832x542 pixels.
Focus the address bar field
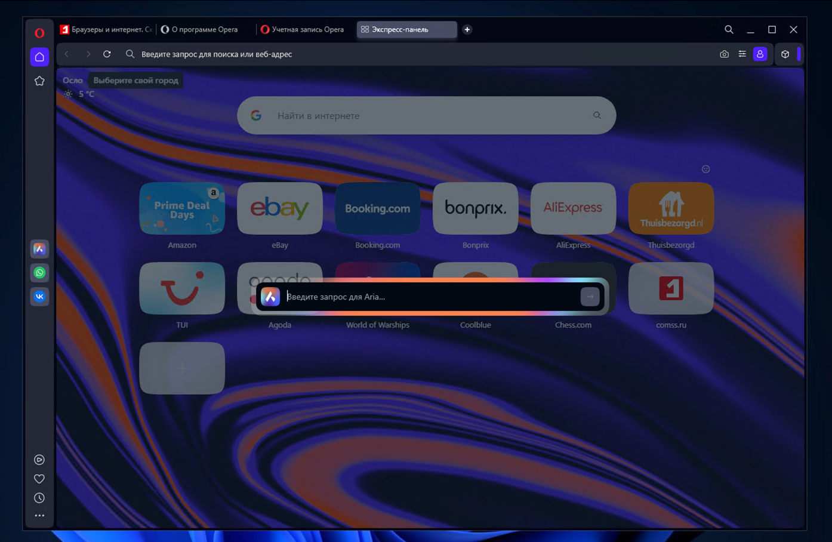(418, 54)
